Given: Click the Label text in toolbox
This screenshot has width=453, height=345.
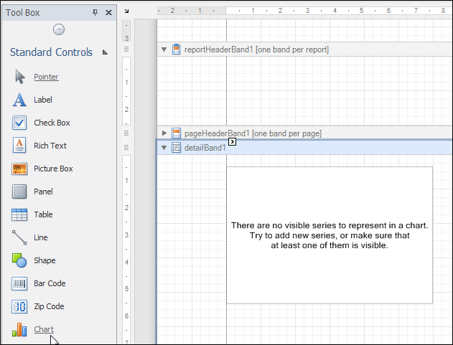Looking at the screenshot, I should (x=43, y=100).
